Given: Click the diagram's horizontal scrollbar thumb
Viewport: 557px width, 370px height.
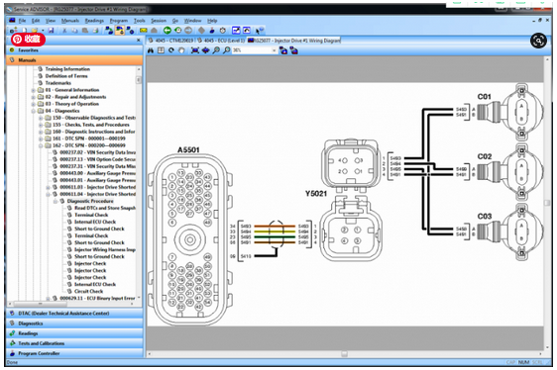Looking at the screenshot, I should [344, 354].
